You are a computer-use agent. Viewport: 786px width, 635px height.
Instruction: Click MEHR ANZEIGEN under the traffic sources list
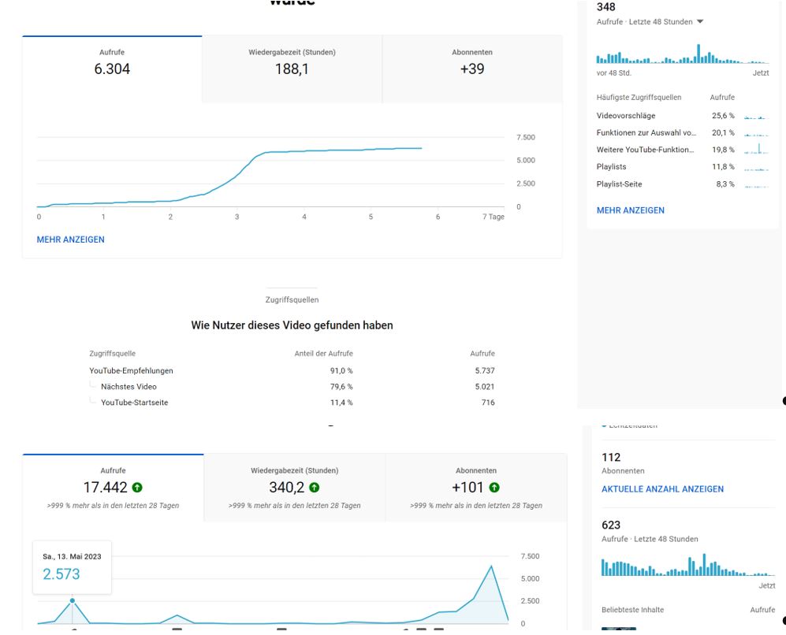(630, 210)
